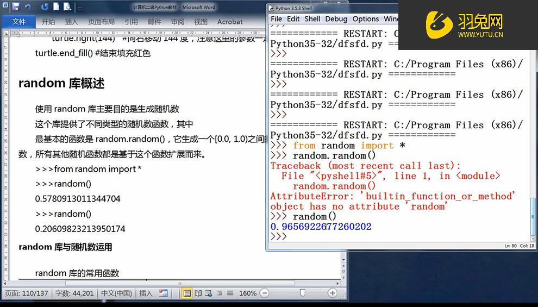
Task: Click '>>>from random import *' in Word
Action: [x=89, y=169]
